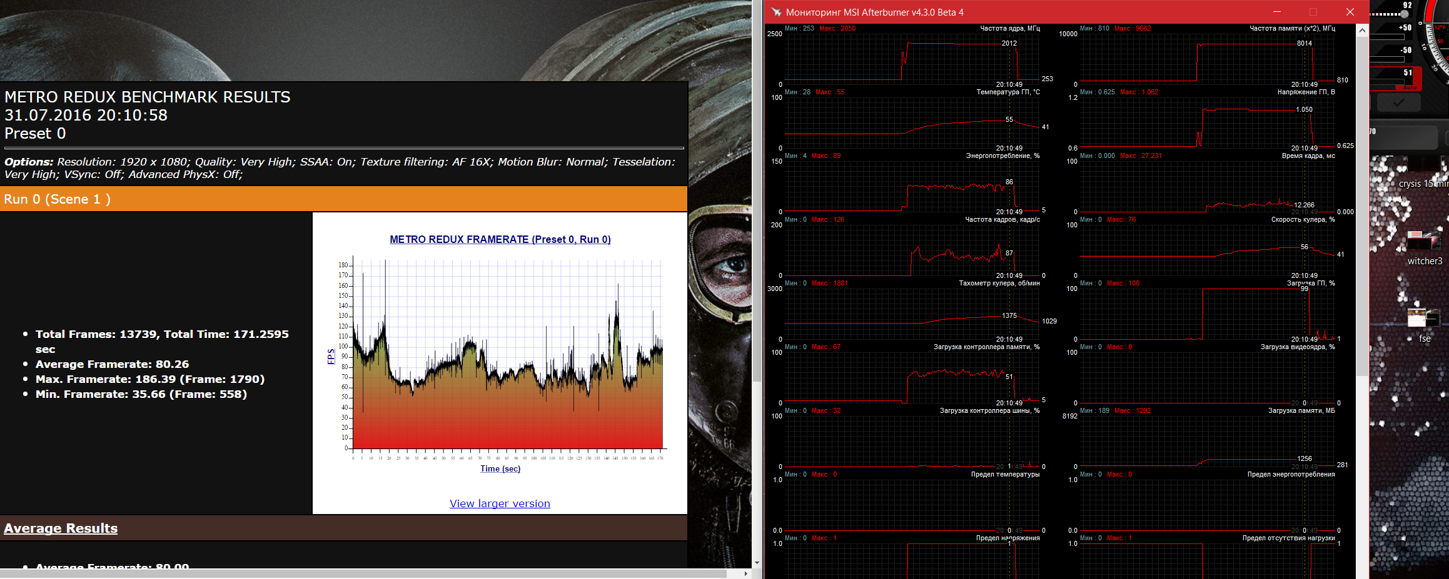Click the "Options:" settings description line

(340, 168)
